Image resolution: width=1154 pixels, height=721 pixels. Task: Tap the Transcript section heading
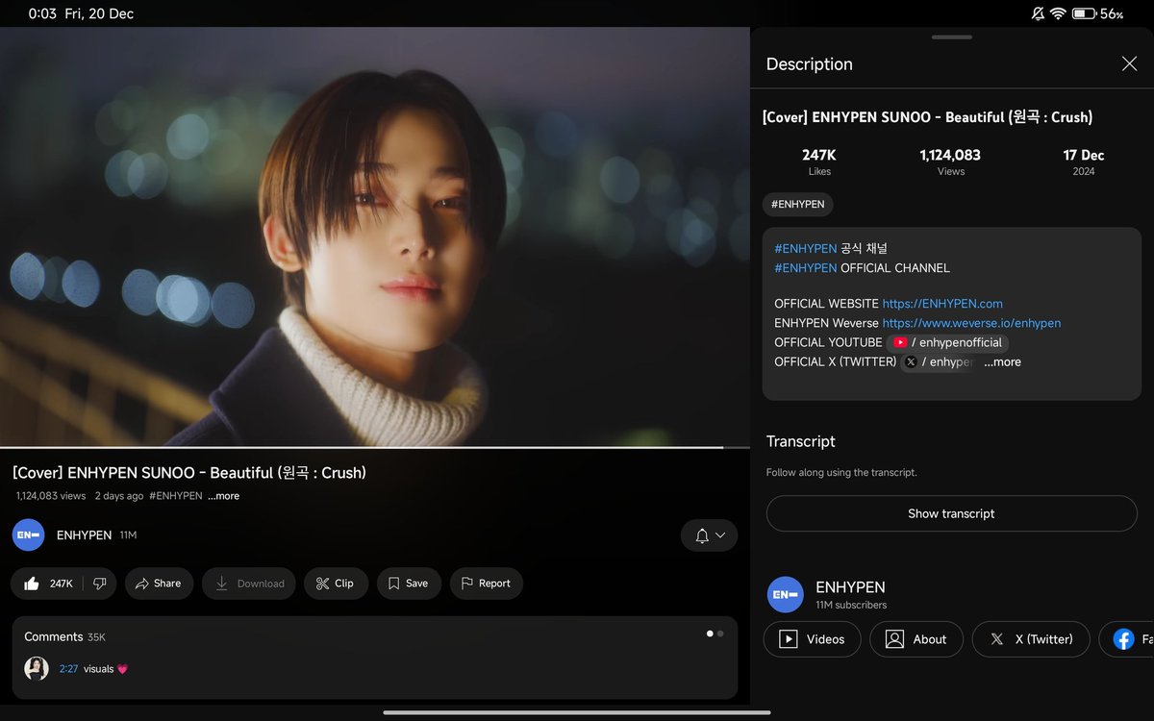click(x=800, y=441)
